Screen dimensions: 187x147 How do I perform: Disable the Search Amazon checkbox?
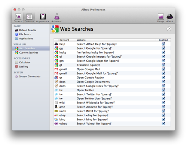point(163,106)
